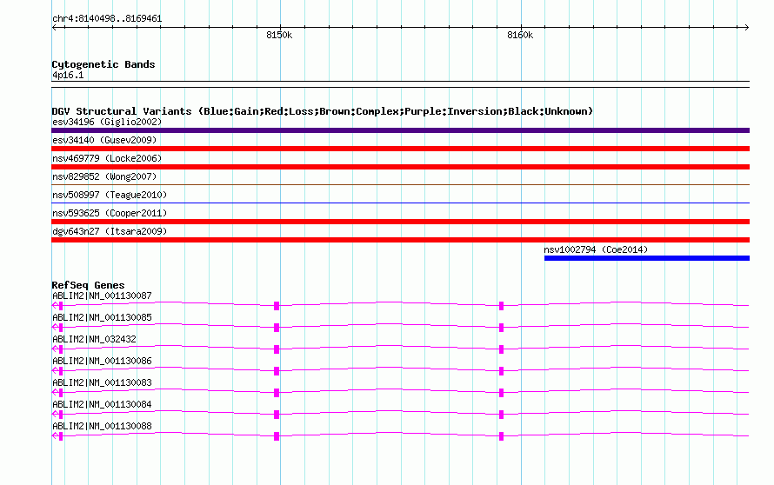
Task: Select the esv34140 (Gusev2009) label
Action: [x=104, y=140]
